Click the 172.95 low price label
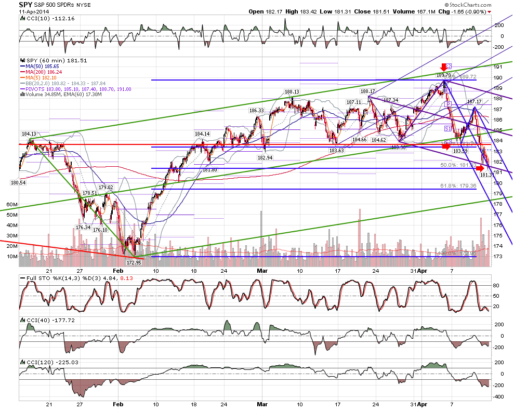This screenshot has height=412, width=514. 134,263
